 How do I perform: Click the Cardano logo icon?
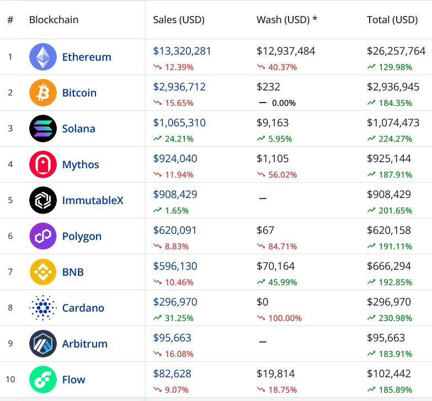click(x=43, y=308)
